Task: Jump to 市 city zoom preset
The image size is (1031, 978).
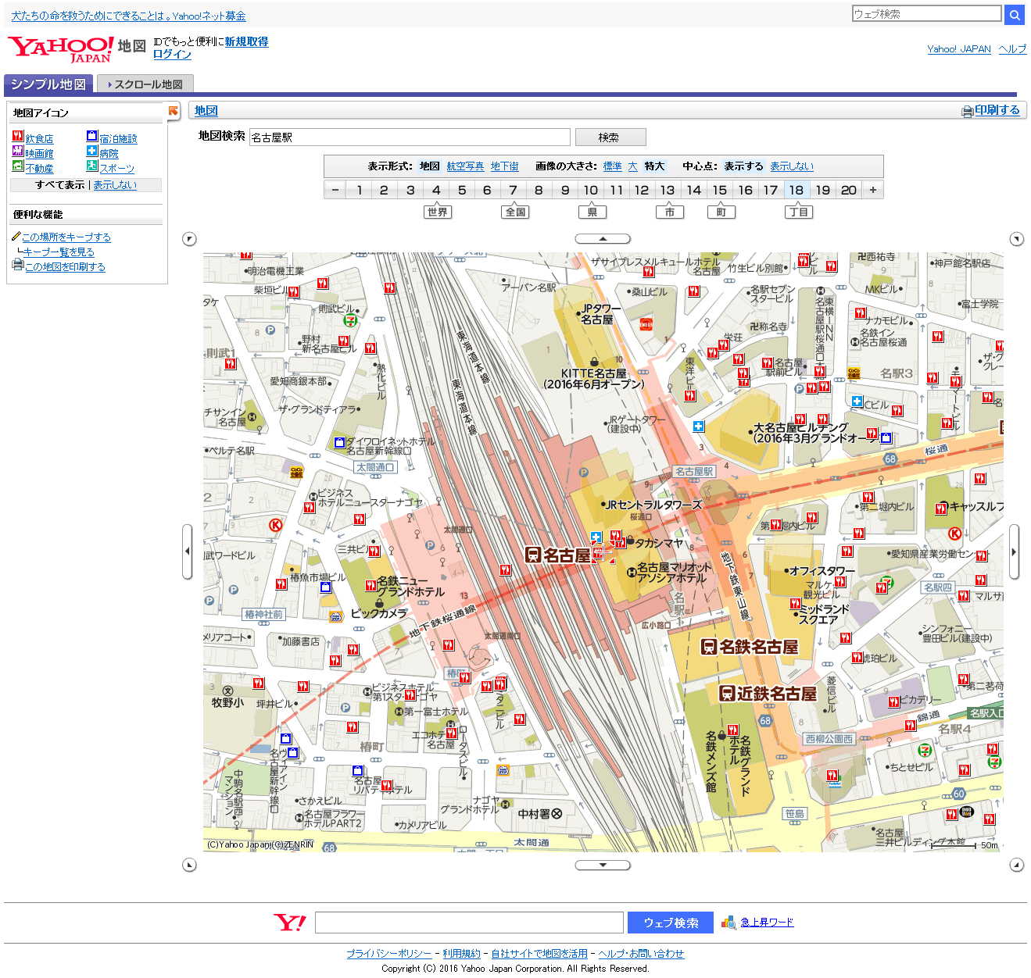Action: pyautogui.click(x=670, y=212)
